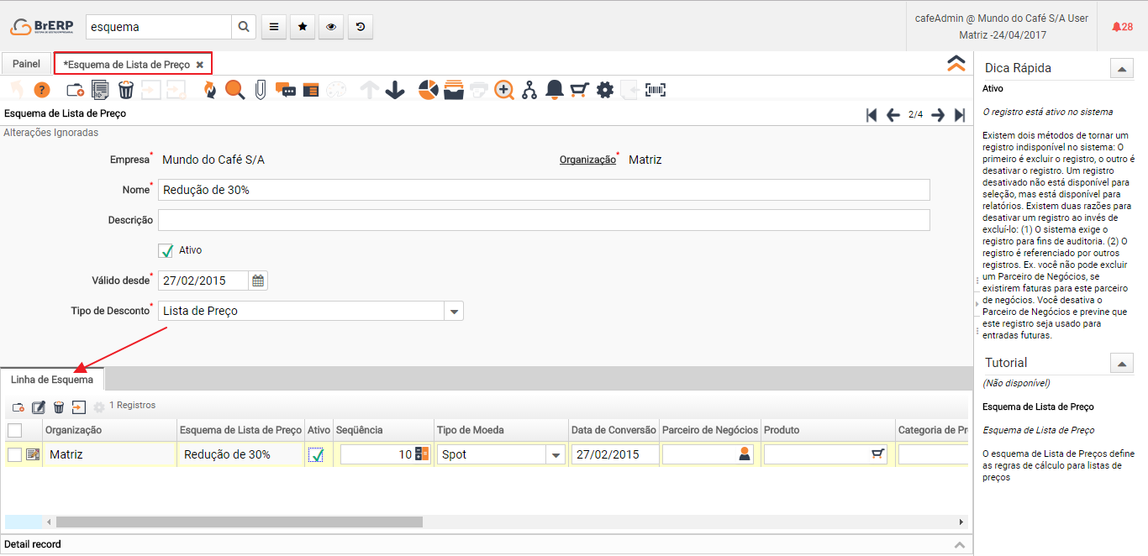Go to next record arrow button
Viewport: 1148px width, 556px height.
[x=938, y=115]
